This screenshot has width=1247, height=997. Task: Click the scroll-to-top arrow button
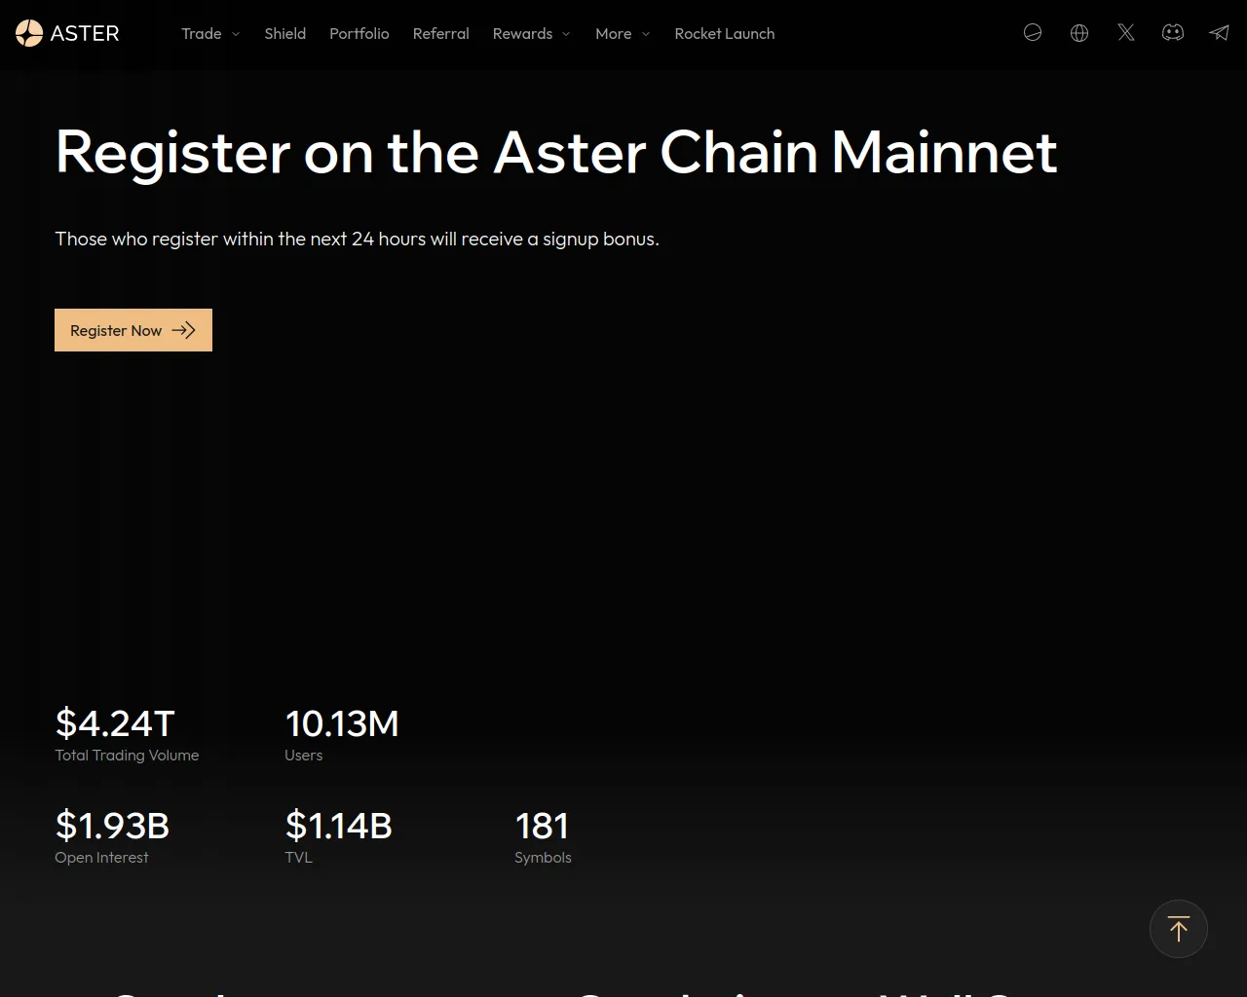tap(1178, 929)
